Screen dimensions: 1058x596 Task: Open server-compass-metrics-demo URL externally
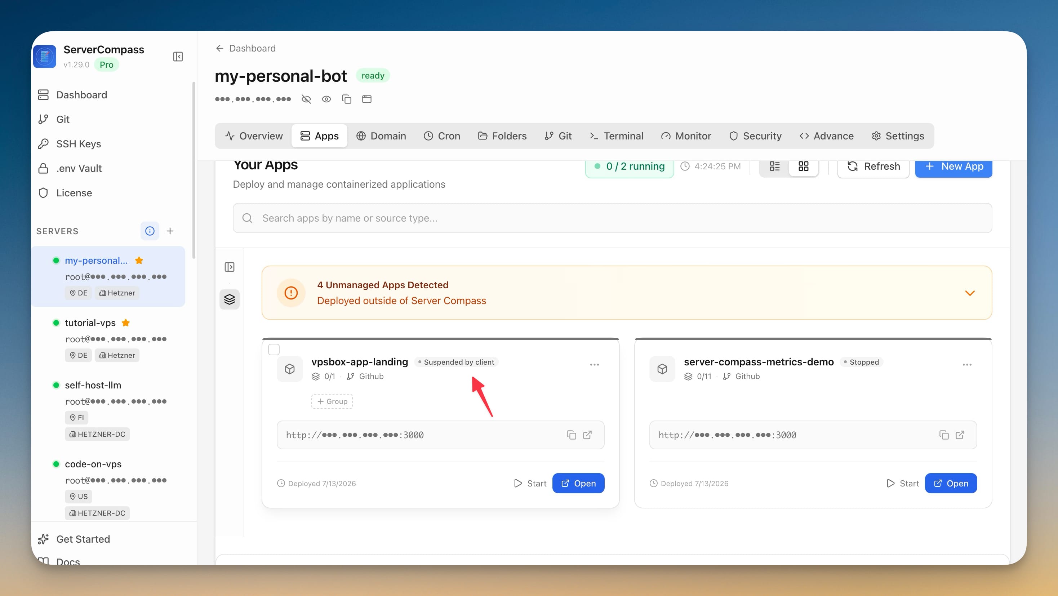[x=960, y=435]
